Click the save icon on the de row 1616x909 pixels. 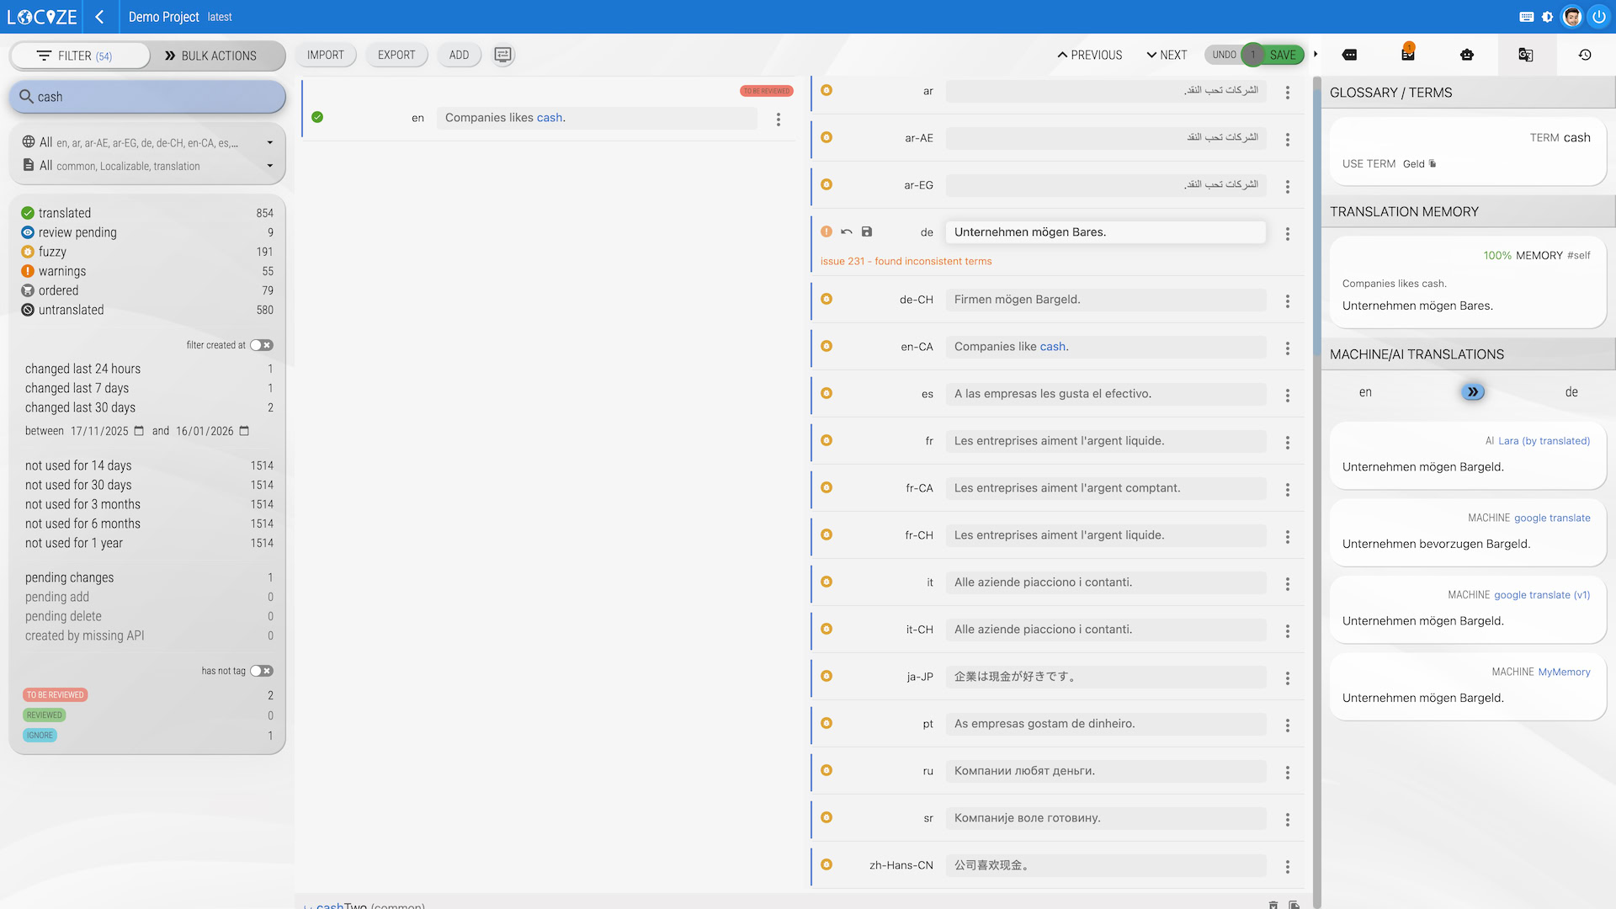click(867, 231)
